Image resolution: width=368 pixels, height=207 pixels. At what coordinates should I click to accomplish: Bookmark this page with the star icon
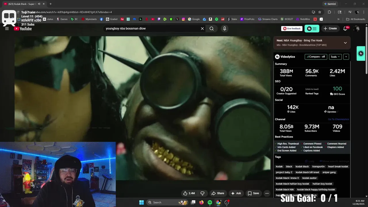coord(320,12)
